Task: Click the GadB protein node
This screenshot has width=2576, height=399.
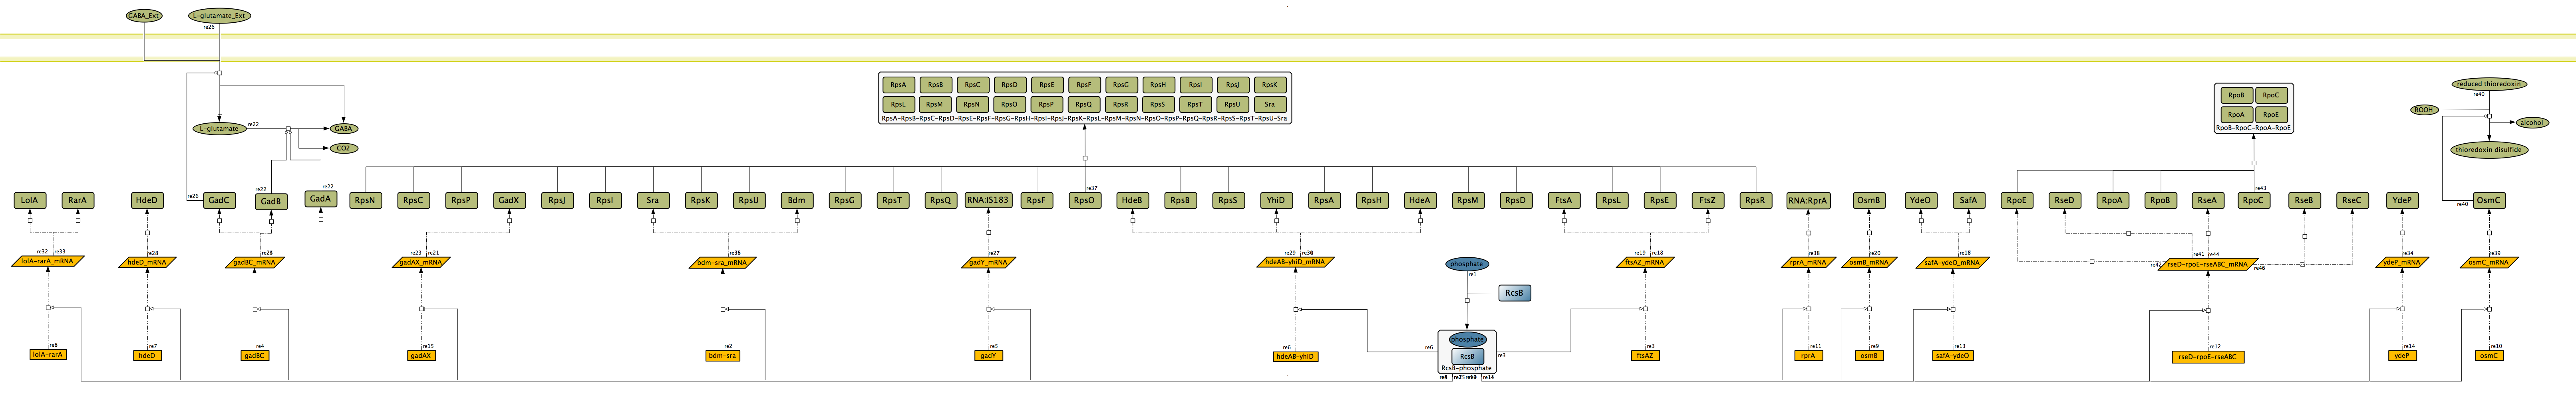Action: [x=271, y=201]
